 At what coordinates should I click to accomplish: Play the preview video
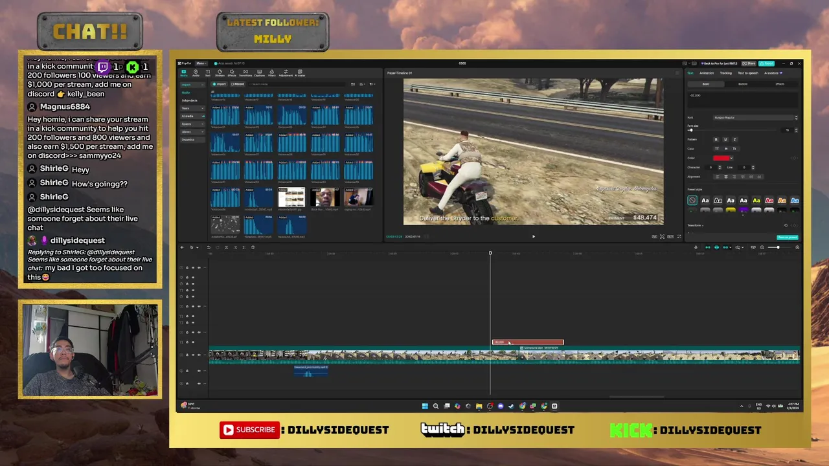(x=534, y=237)
